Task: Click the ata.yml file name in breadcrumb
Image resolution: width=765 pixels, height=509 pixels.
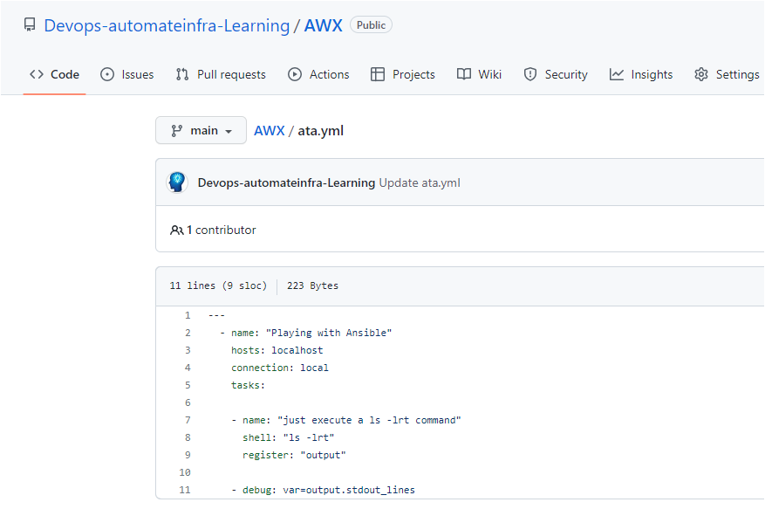Action: tap(320, 130)
